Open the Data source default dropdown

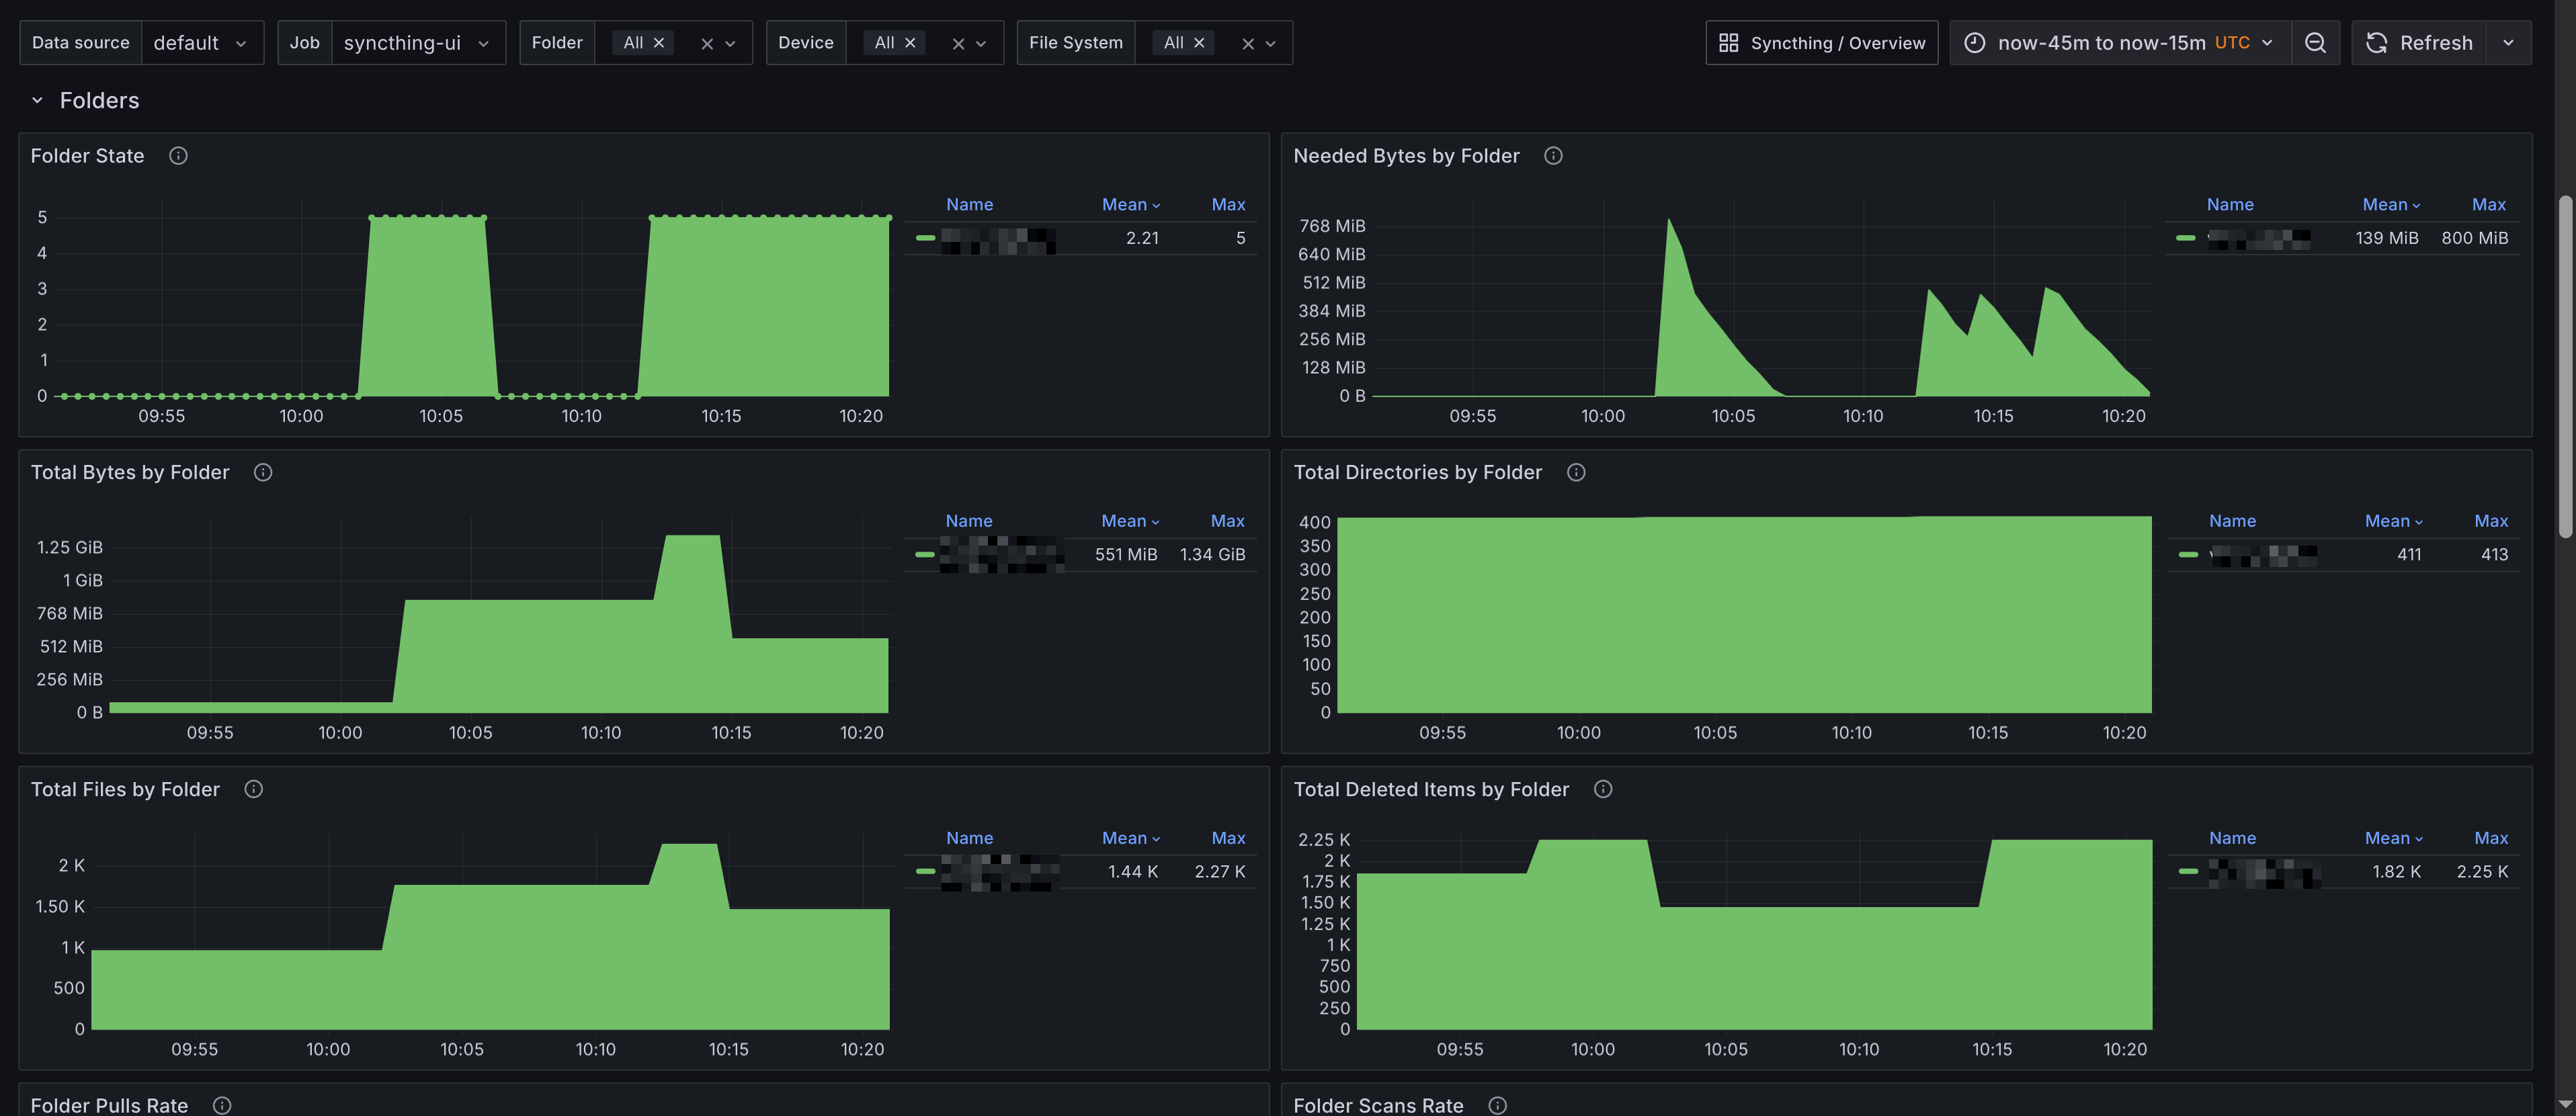tap(201, 43)
